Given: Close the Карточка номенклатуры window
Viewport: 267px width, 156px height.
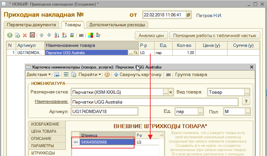Looking at the screenshot, I should click(x=252, y=67).
